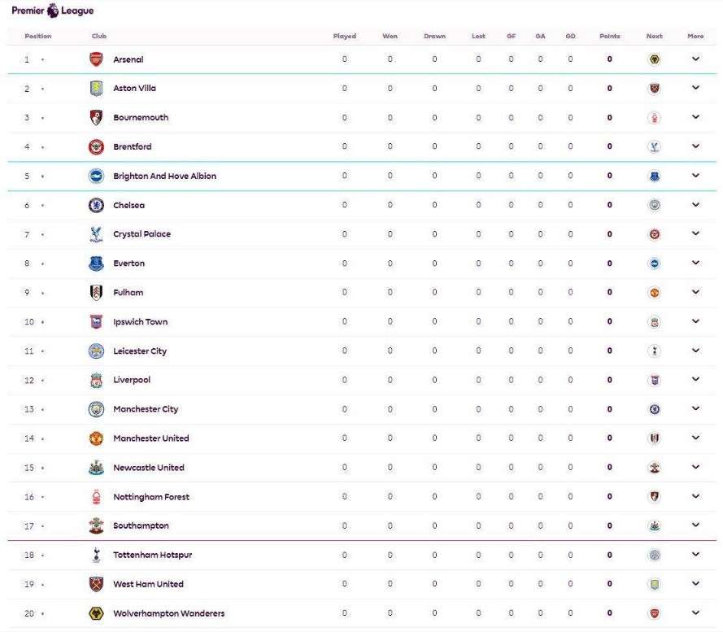Click the Chelsea club badge
This screenshot has height=632, width=723.
[96, 205]
